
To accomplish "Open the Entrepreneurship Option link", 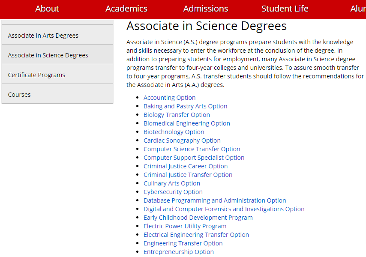I will (x=179, y=252).
